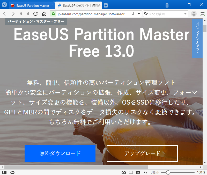Open page actions with the code icon
The width and height of the screenshot is (207, 175).
tap(145, 172)
